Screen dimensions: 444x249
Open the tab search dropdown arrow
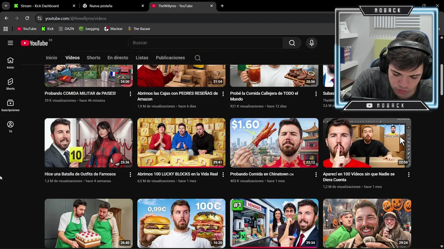coord(6,6)
